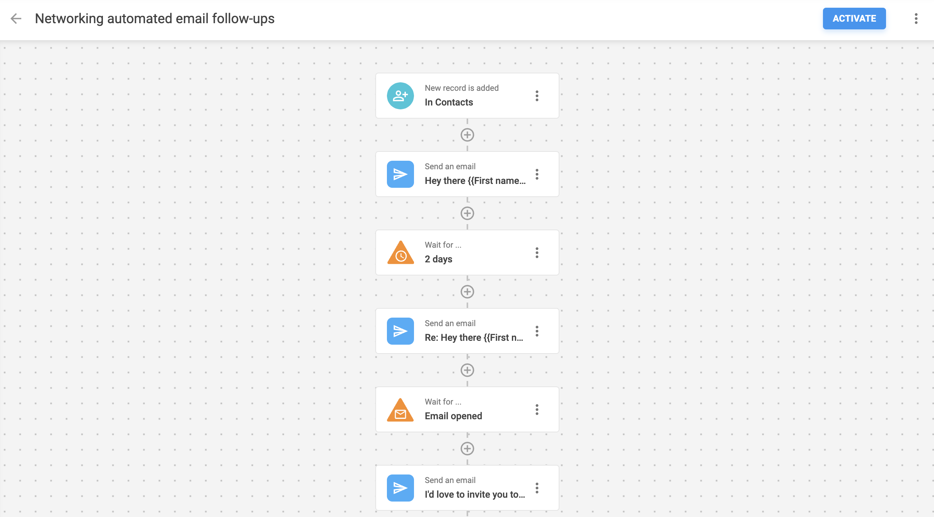Click the plus icon below Email opened wait step
Image resolution: width=934 pixels, height=517 pixels.
(467, 448)
